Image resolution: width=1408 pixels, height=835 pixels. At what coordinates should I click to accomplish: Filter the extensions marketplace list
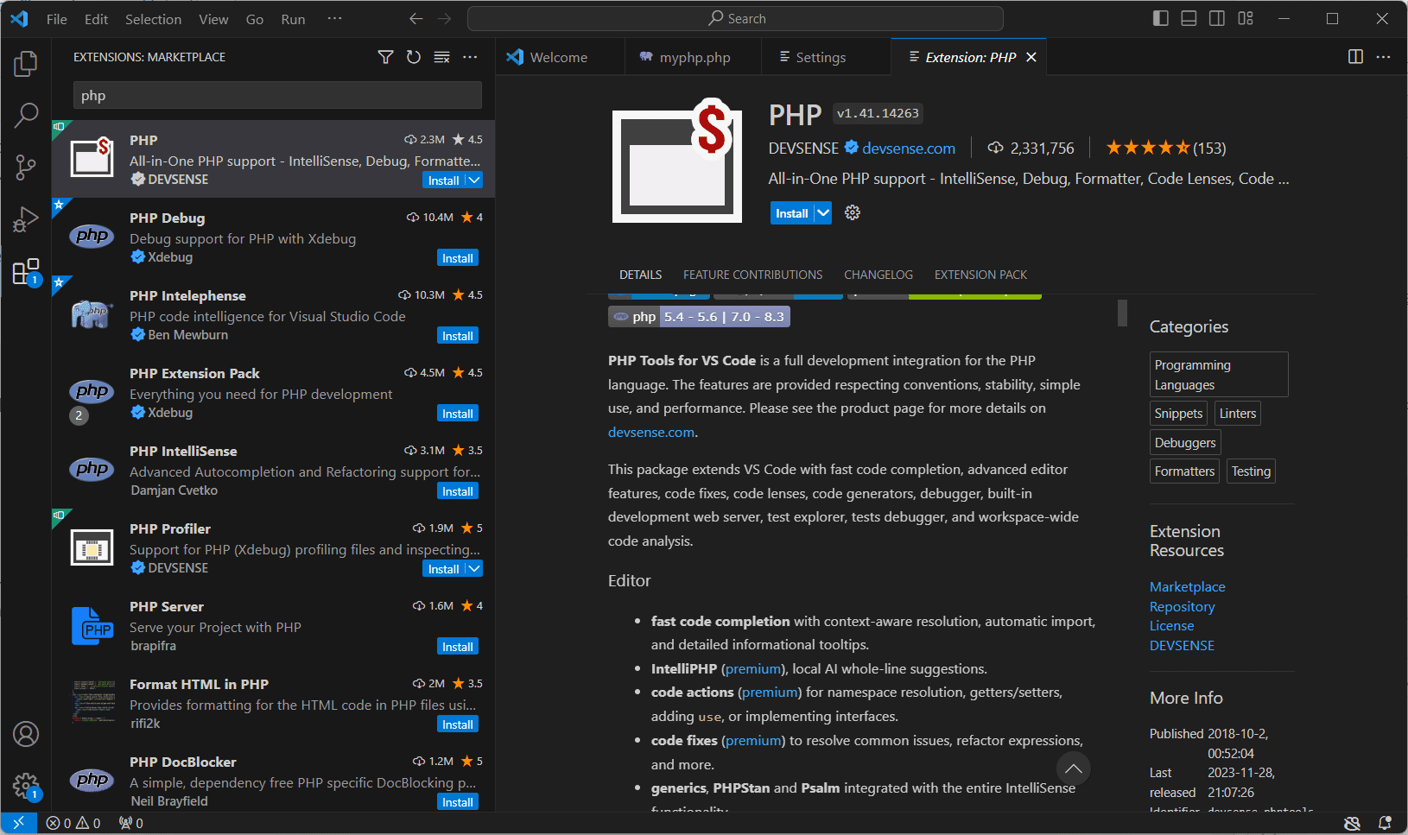[385, 56]
